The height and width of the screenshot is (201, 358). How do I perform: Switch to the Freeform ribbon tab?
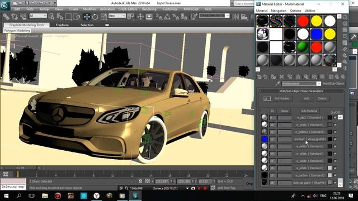pos(62,25)
